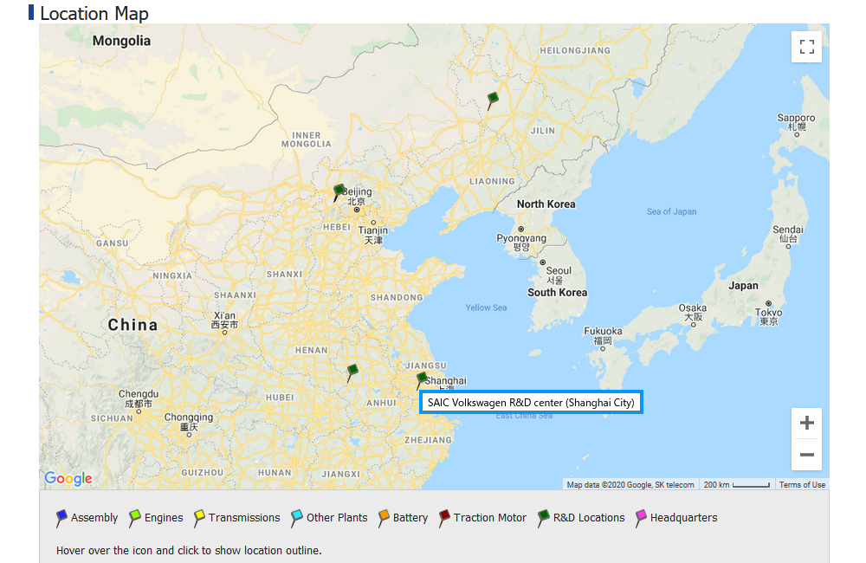
Task: Select the Fukuoka city label
Action: [603, 335]
